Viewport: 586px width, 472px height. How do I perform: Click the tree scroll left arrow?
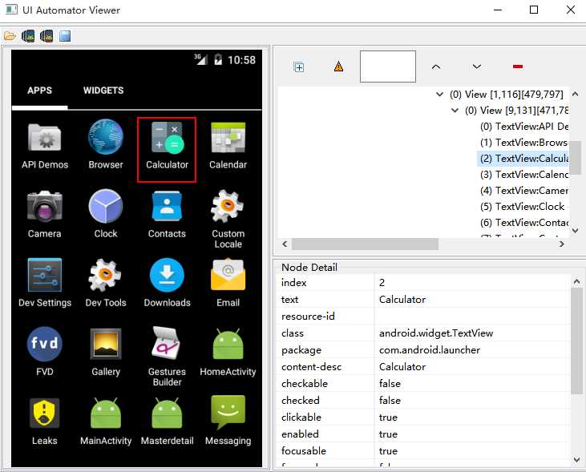point(285,244)
